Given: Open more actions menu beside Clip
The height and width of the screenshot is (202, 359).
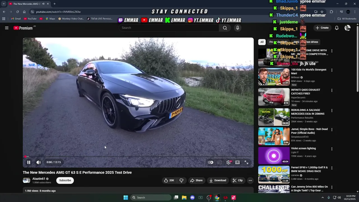Looking at the screenshot, I should click(x=250, y=180).
